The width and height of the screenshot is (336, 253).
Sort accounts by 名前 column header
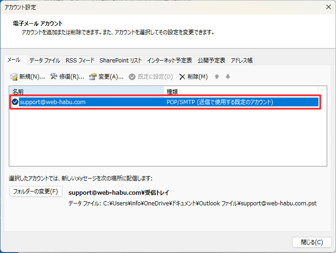(87, 92)
